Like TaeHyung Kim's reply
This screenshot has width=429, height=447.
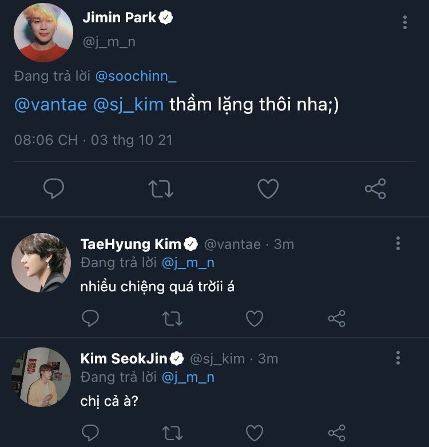(255, 318)
